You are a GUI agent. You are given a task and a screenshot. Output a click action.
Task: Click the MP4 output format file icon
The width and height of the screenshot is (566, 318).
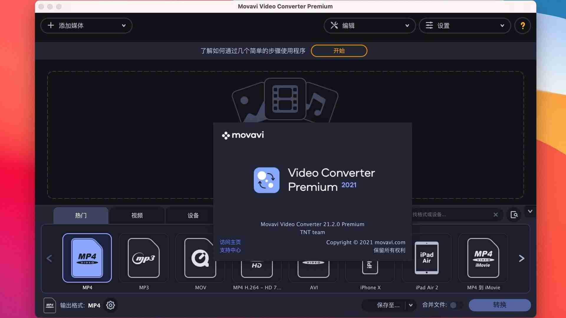pos(50,305)
